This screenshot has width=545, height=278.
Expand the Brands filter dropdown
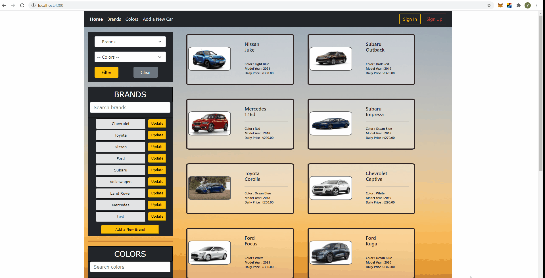130,42
